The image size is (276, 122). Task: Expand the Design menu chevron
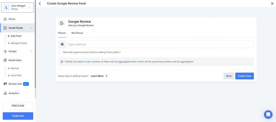pos(31,51)
